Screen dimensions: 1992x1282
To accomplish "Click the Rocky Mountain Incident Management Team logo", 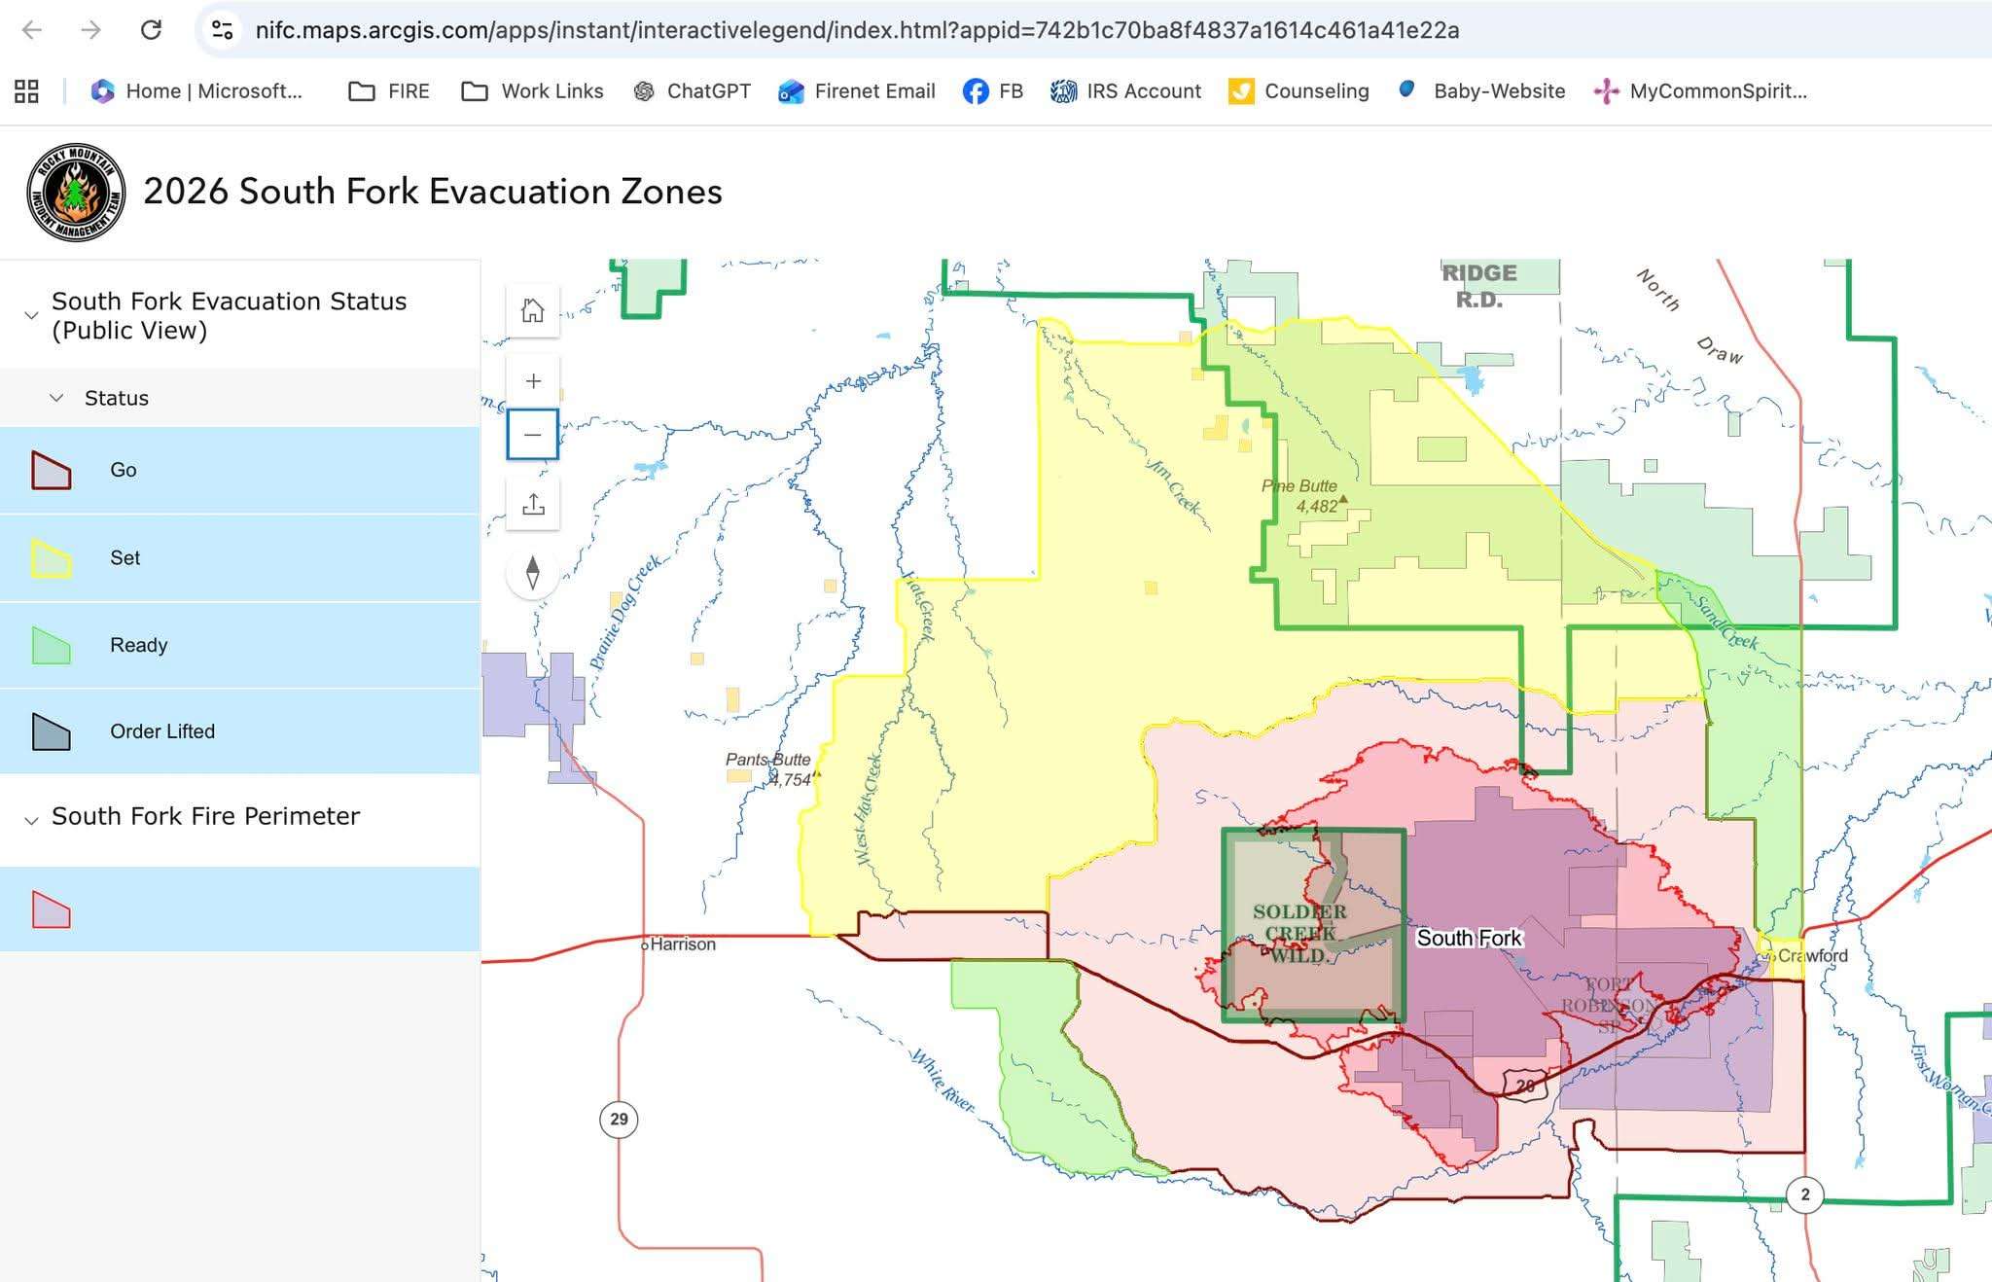I will (x=76, y=193).
